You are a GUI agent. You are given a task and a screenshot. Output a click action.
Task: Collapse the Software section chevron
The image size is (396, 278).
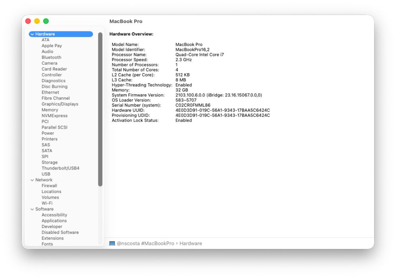(32, 209)
